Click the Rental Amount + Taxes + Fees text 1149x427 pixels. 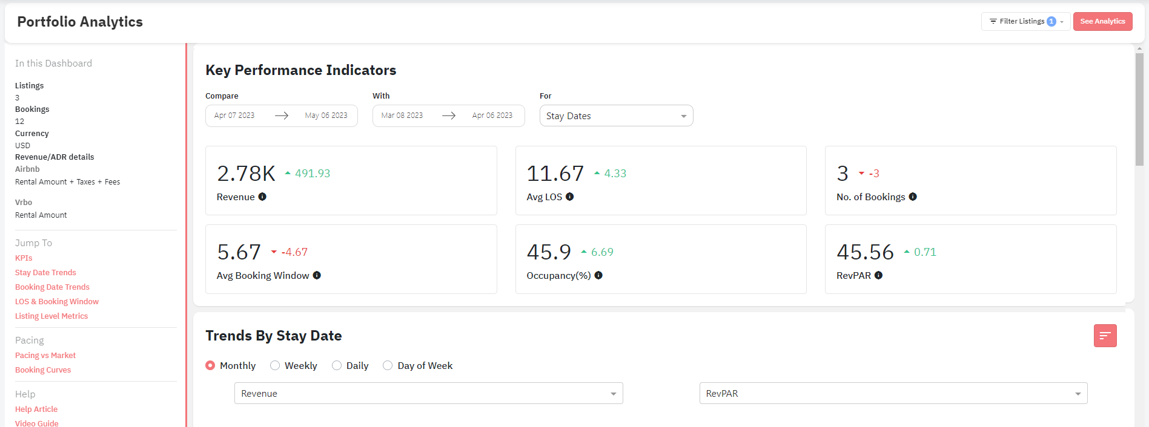point(68,182)
